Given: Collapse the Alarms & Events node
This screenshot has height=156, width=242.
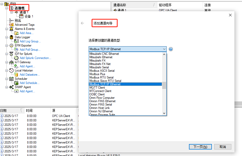Looking at the screenshot, I should point(7,29).
